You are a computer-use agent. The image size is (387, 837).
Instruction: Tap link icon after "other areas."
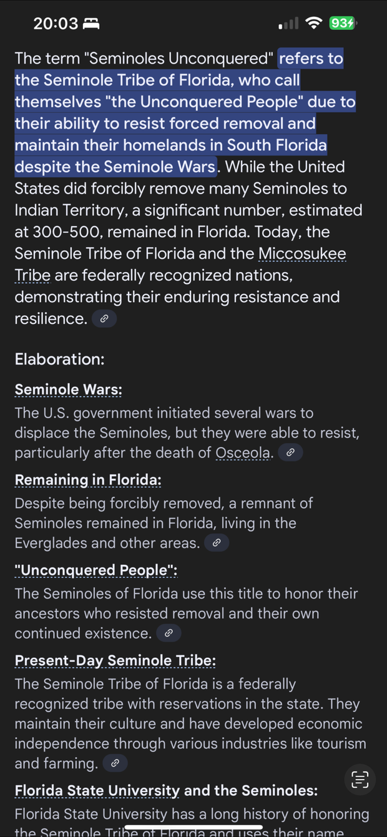coord(217,543)
